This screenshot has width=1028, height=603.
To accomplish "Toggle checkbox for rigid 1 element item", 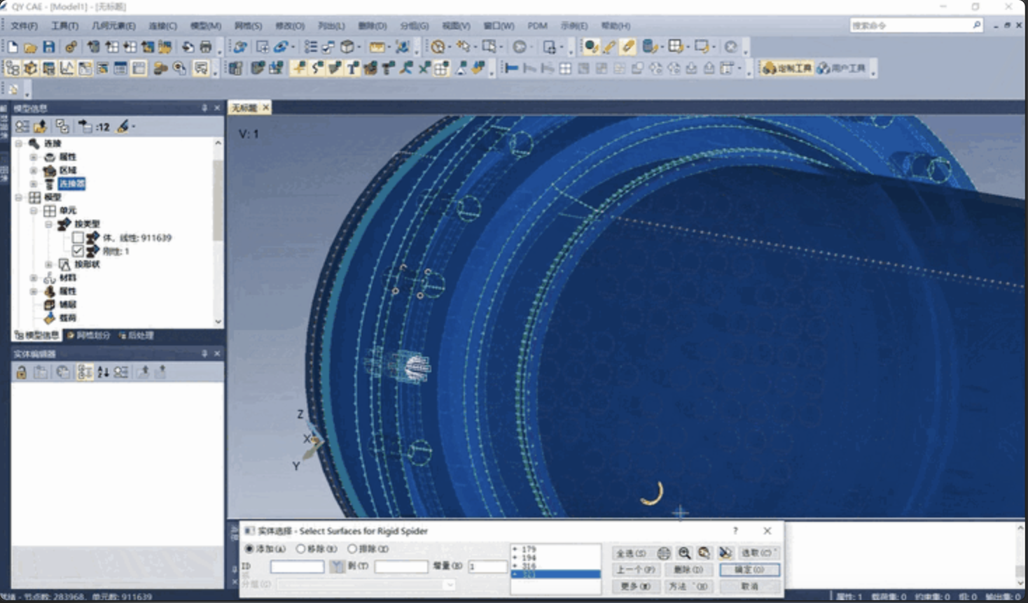I will pos(78,251).
